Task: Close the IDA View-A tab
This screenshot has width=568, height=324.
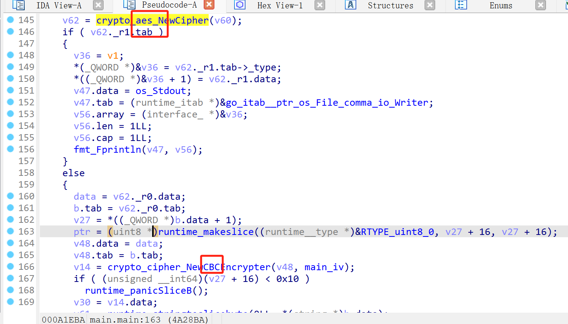Action: tap(98, 5)
